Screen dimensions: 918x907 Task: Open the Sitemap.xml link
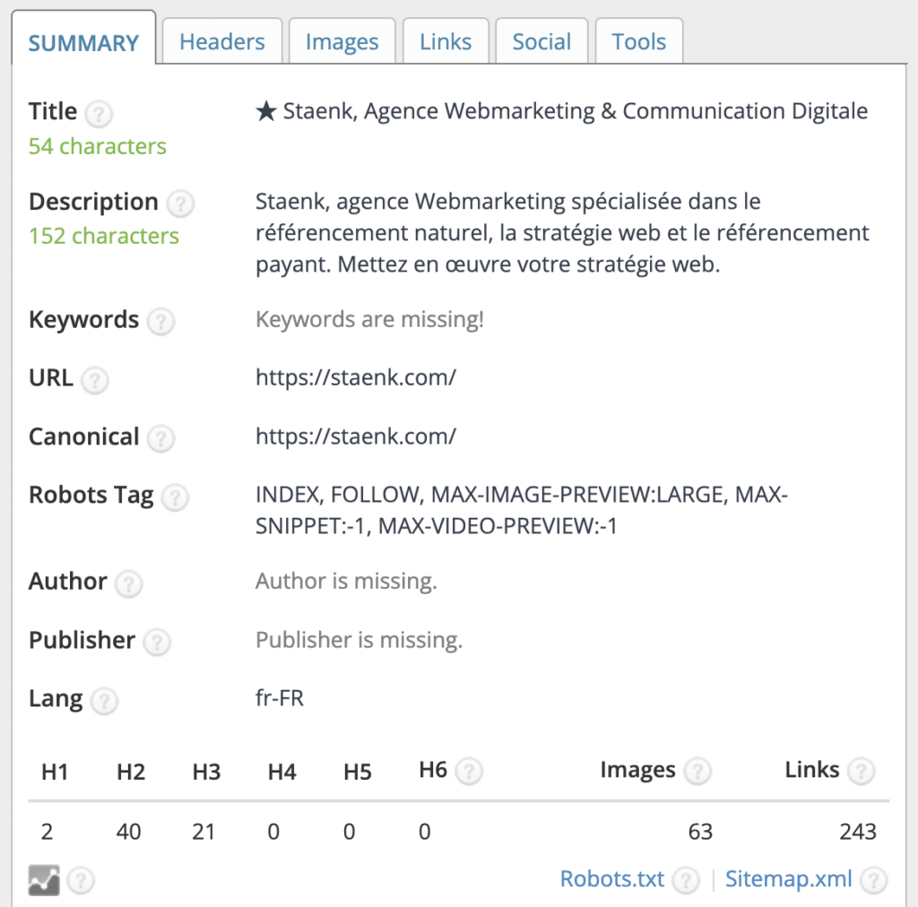(x=789, y=879)
